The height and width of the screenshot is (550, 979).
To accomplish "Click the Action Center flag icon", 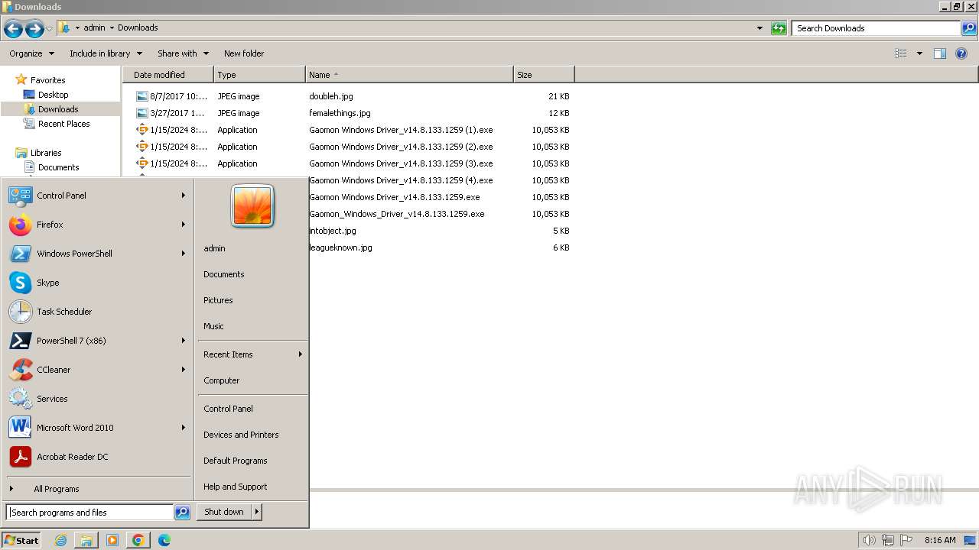I will pos(906,540).
